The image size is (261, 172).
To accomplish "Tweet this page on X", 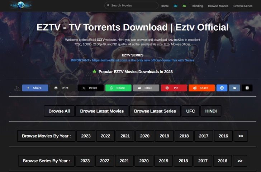I will point(91,88).
